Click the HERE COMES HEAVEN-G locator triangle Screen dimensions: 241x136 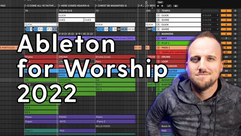coord(59,6)
